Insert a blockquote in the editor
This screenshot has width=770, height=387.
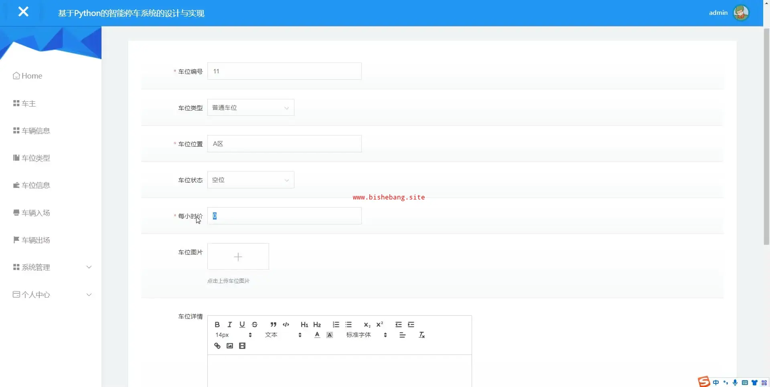(x=274, y=325)
